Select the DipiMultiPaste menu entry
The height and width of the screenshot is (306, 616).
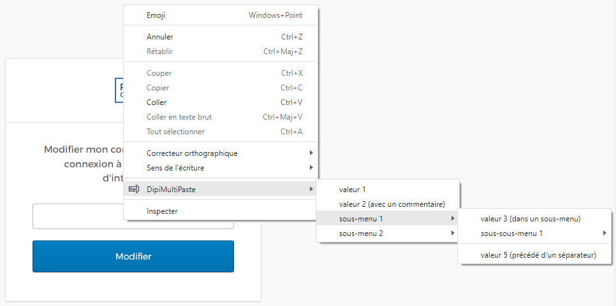(x=221, y=189)
